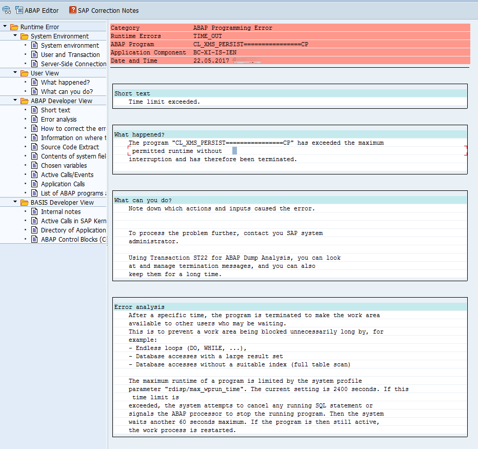This screenshot has width=478, height=449.
Task: Click the CL_XMS_PERSIST program name in header
Action: [251, 44]
